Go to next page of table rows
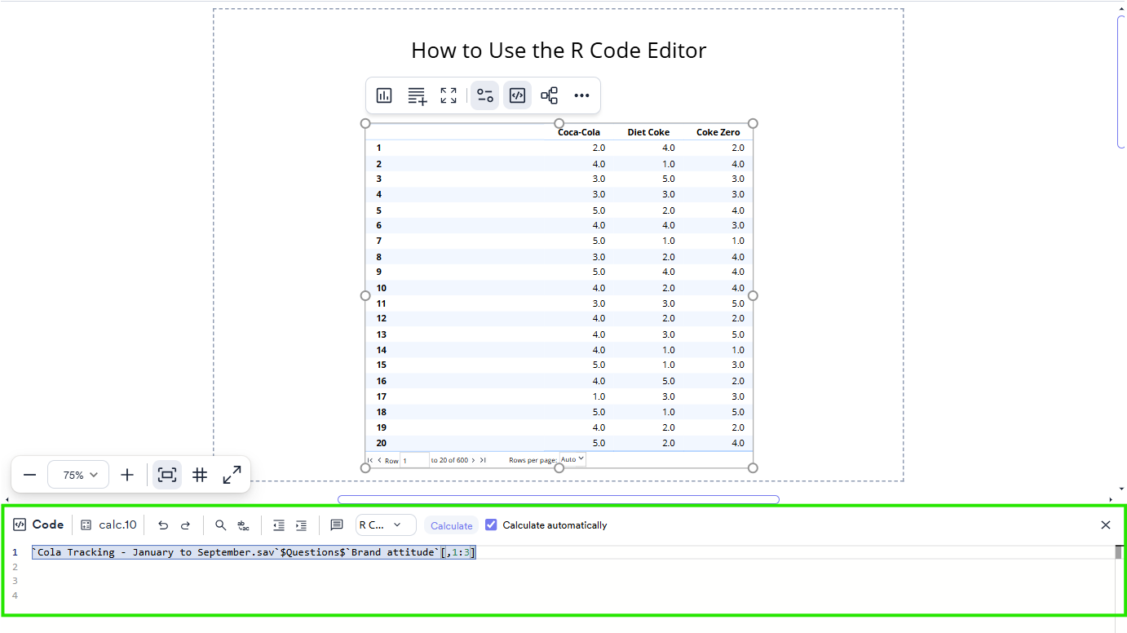 tap(473, 460)
